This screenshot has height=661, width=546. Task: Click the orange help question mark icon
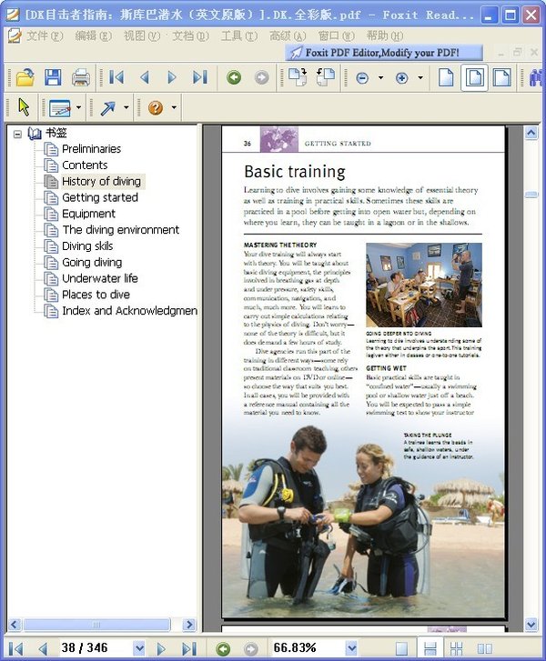pos(156,108)
